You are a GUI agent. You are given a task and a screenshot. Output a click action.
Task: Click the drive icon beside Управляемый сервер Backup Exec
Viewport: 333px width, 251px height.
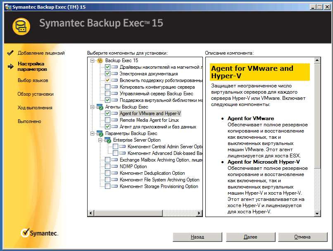[x=114, y=94]
